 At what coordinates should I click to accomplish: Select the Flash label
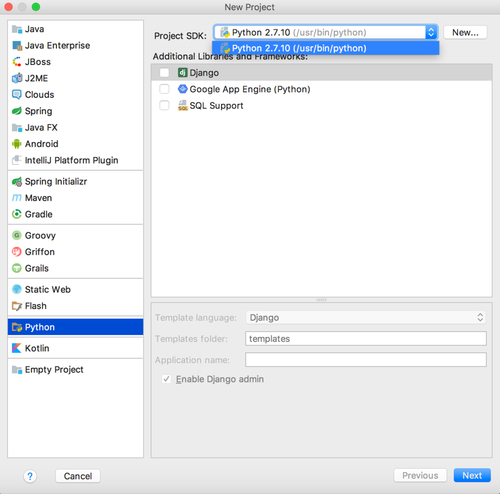coord(36,306)
